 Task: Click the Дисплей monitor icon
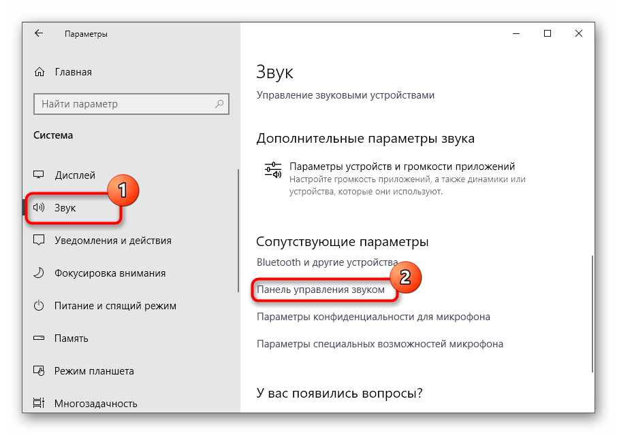tap(39, 175)
